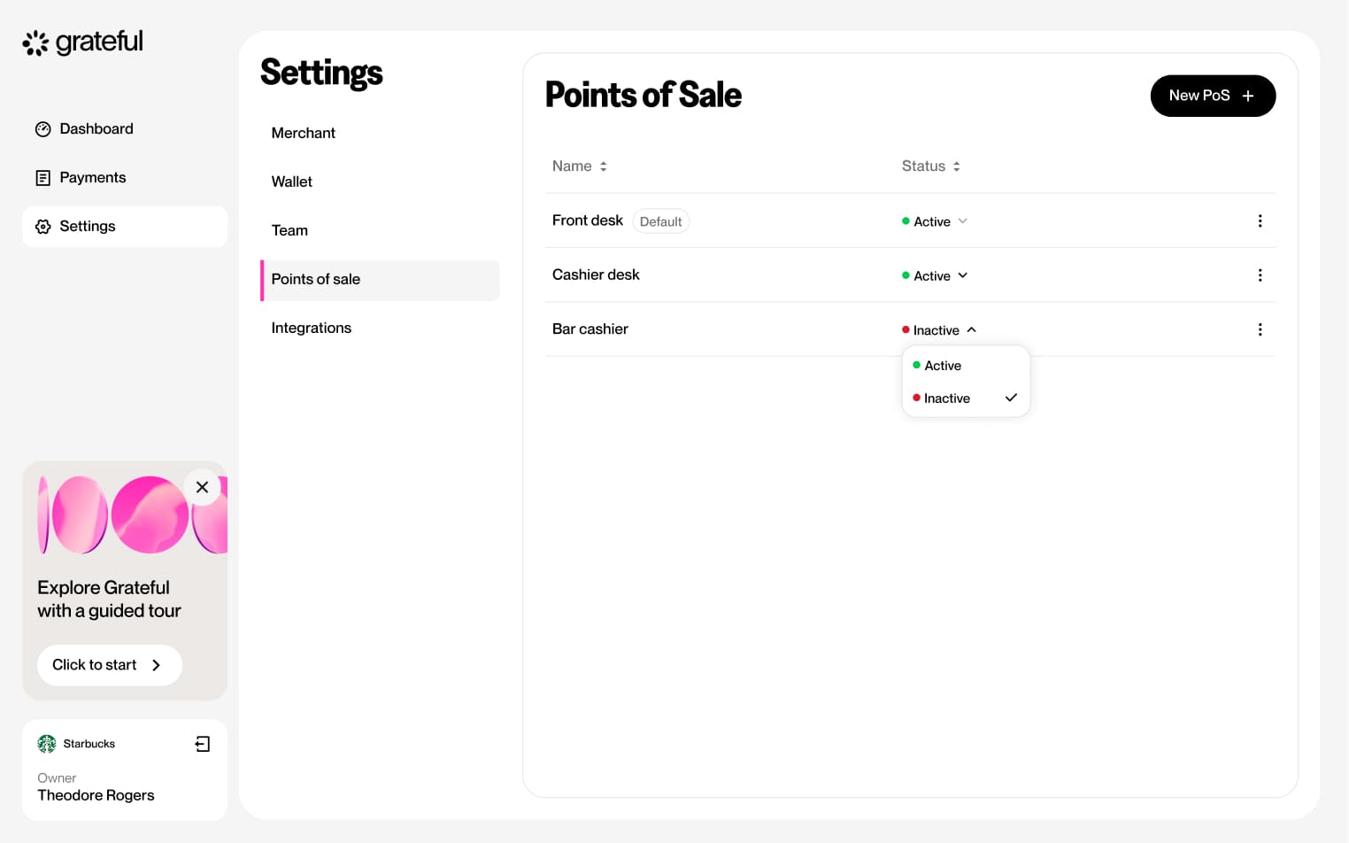Open Dashboard from the sidebar

96,129
